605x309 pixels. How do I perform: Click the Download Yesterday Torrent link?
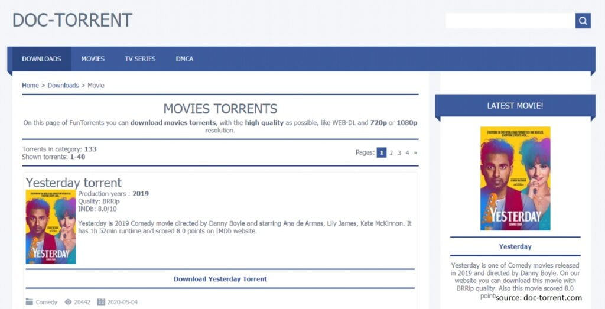click(220, 278)
